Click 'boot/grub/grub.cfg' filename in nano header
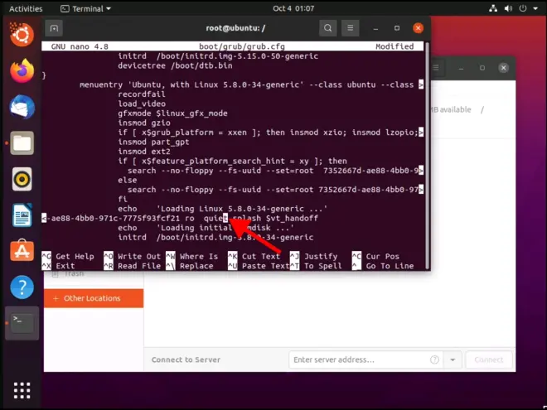Image resolution: width=547 pixels, height=410 pixels. tap(242, 46)
